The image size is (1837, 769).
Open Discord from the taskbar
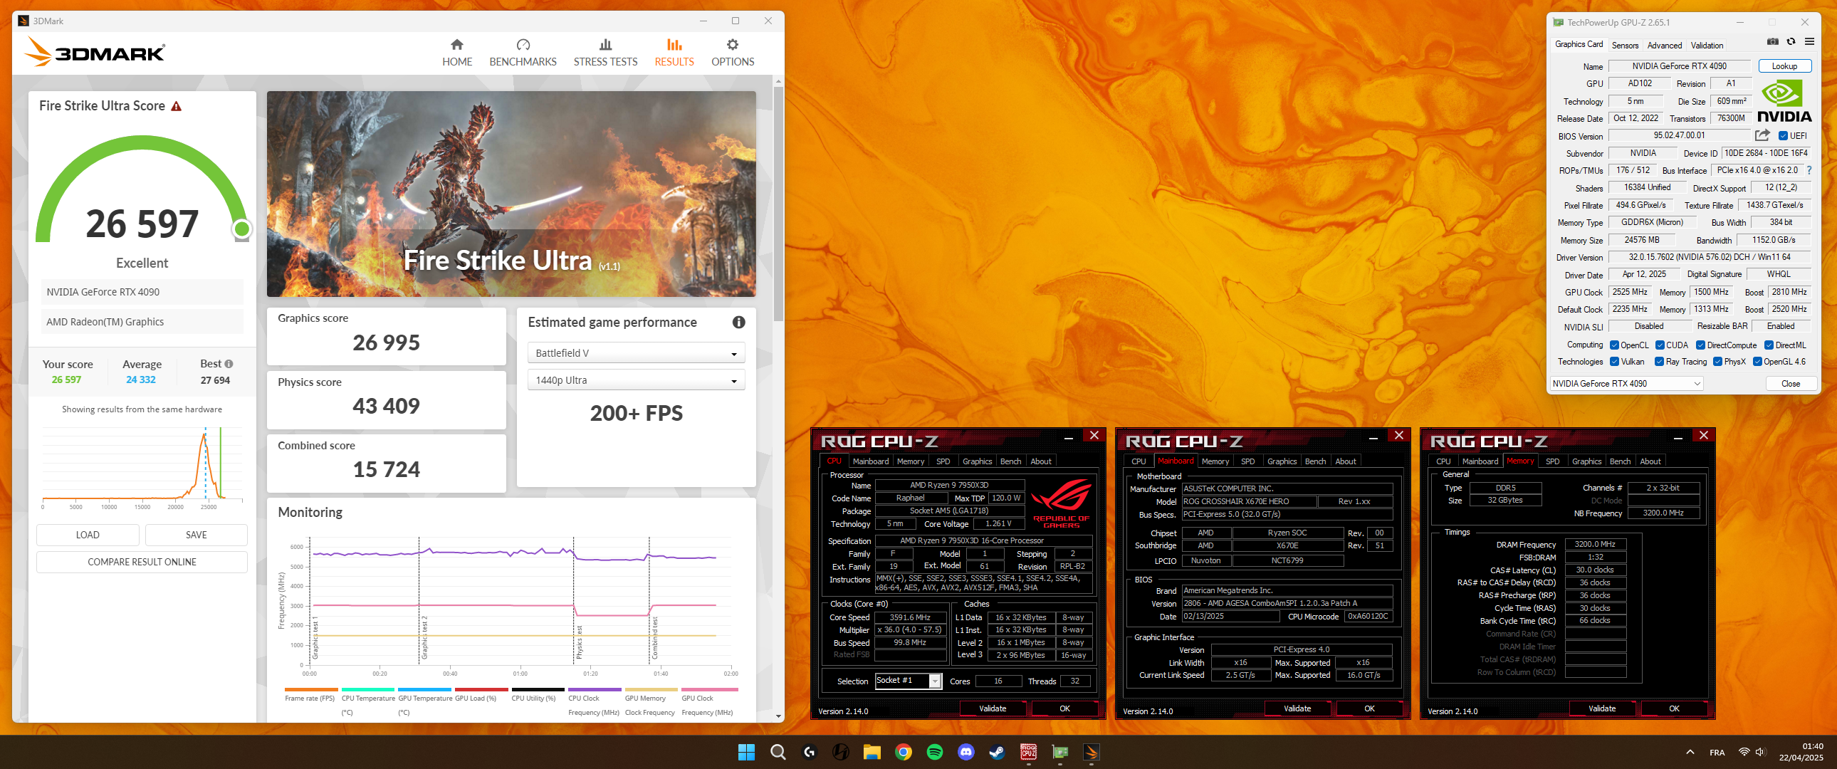[x=966, y=752]
